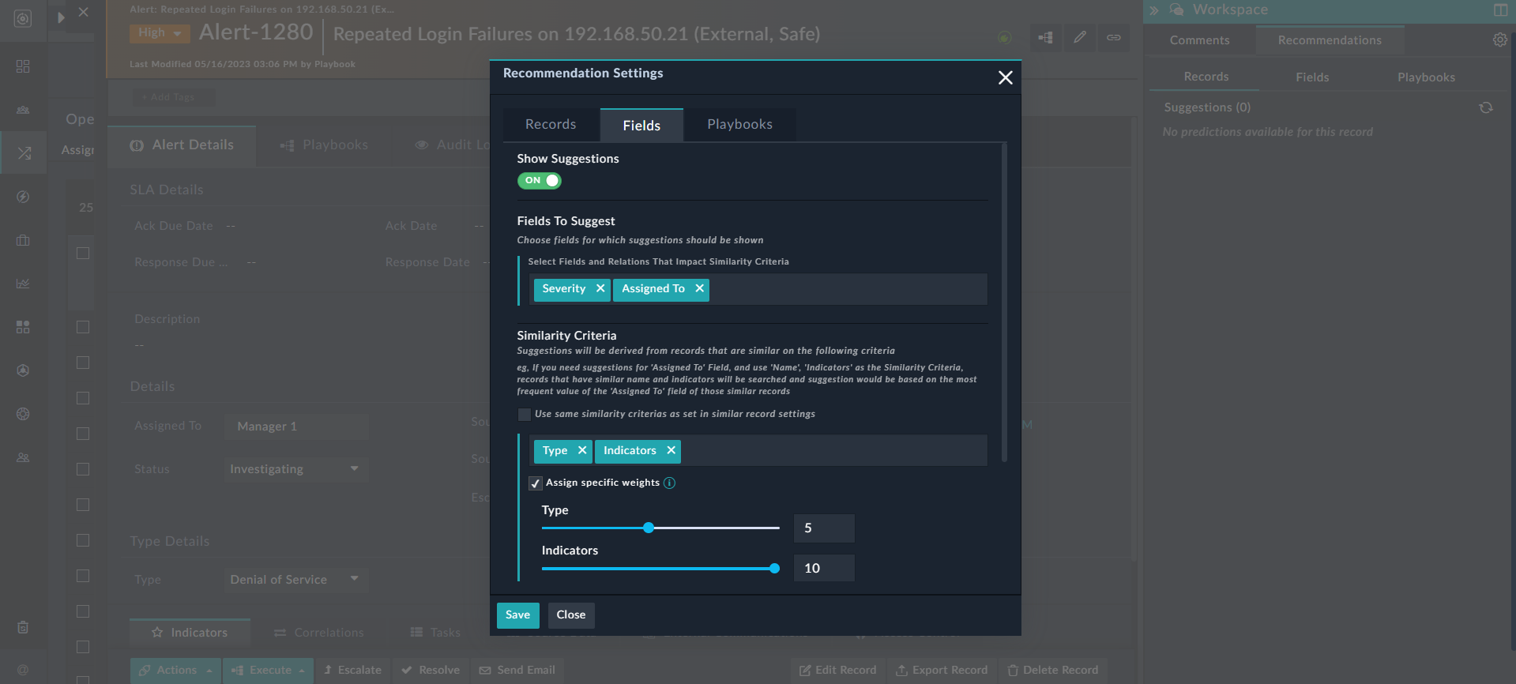This screenshot has height=684, width=1516.
Task: Click the Edit Record button
Action: click(838, 671)
